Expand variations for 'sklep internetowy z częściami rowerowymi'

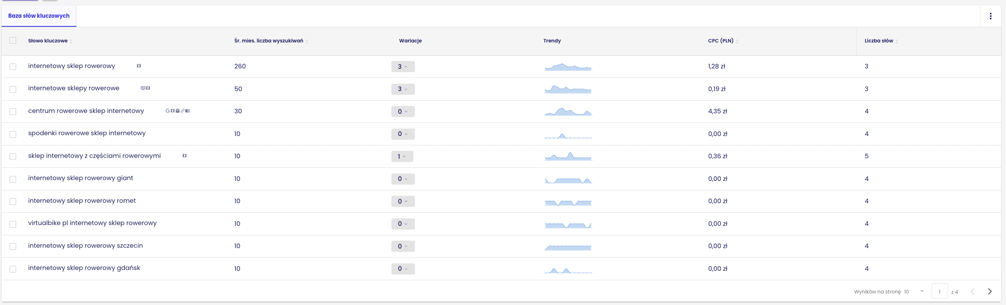[x=402, y=156]
